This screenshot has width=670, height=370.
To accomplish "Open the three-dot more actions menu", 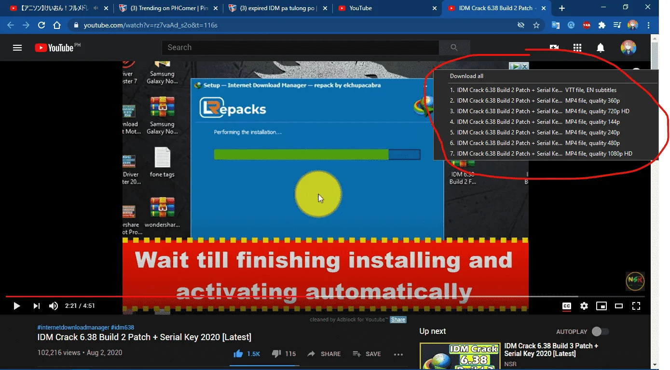I will 398,354.
